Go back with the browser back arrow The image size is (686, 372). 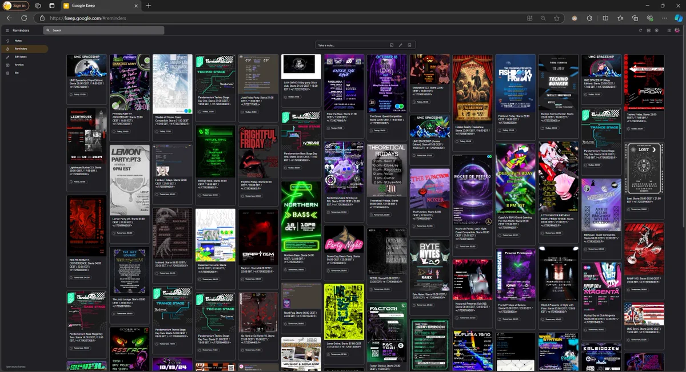point(9,18)
